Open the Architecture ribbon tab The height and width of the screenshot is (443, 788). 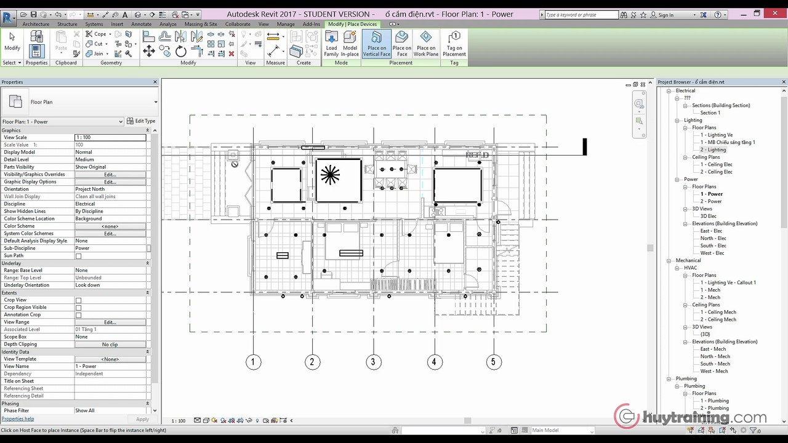click(36, 24)
